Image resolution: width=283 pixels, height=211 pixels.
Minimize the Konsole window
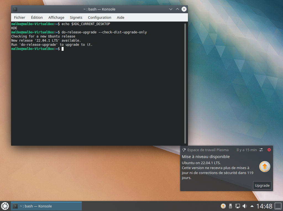[x=171, y=9]
